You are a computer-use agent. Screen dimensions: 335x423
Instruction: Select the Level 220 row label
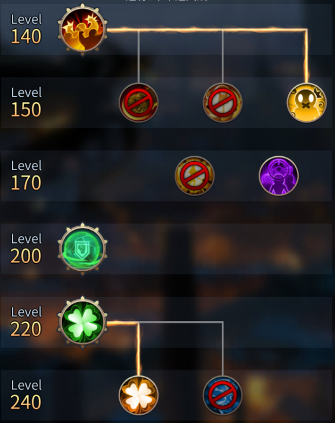pos(26,321)
